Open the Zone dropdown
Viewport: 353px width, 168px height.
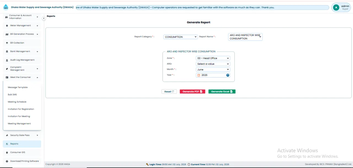coord(213,58)
